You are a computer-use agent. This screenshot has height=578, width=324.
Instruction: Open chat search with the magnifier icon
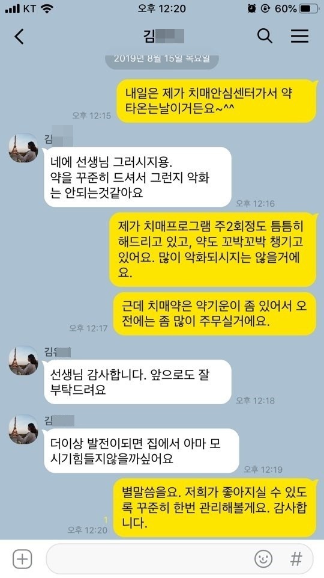265,35
